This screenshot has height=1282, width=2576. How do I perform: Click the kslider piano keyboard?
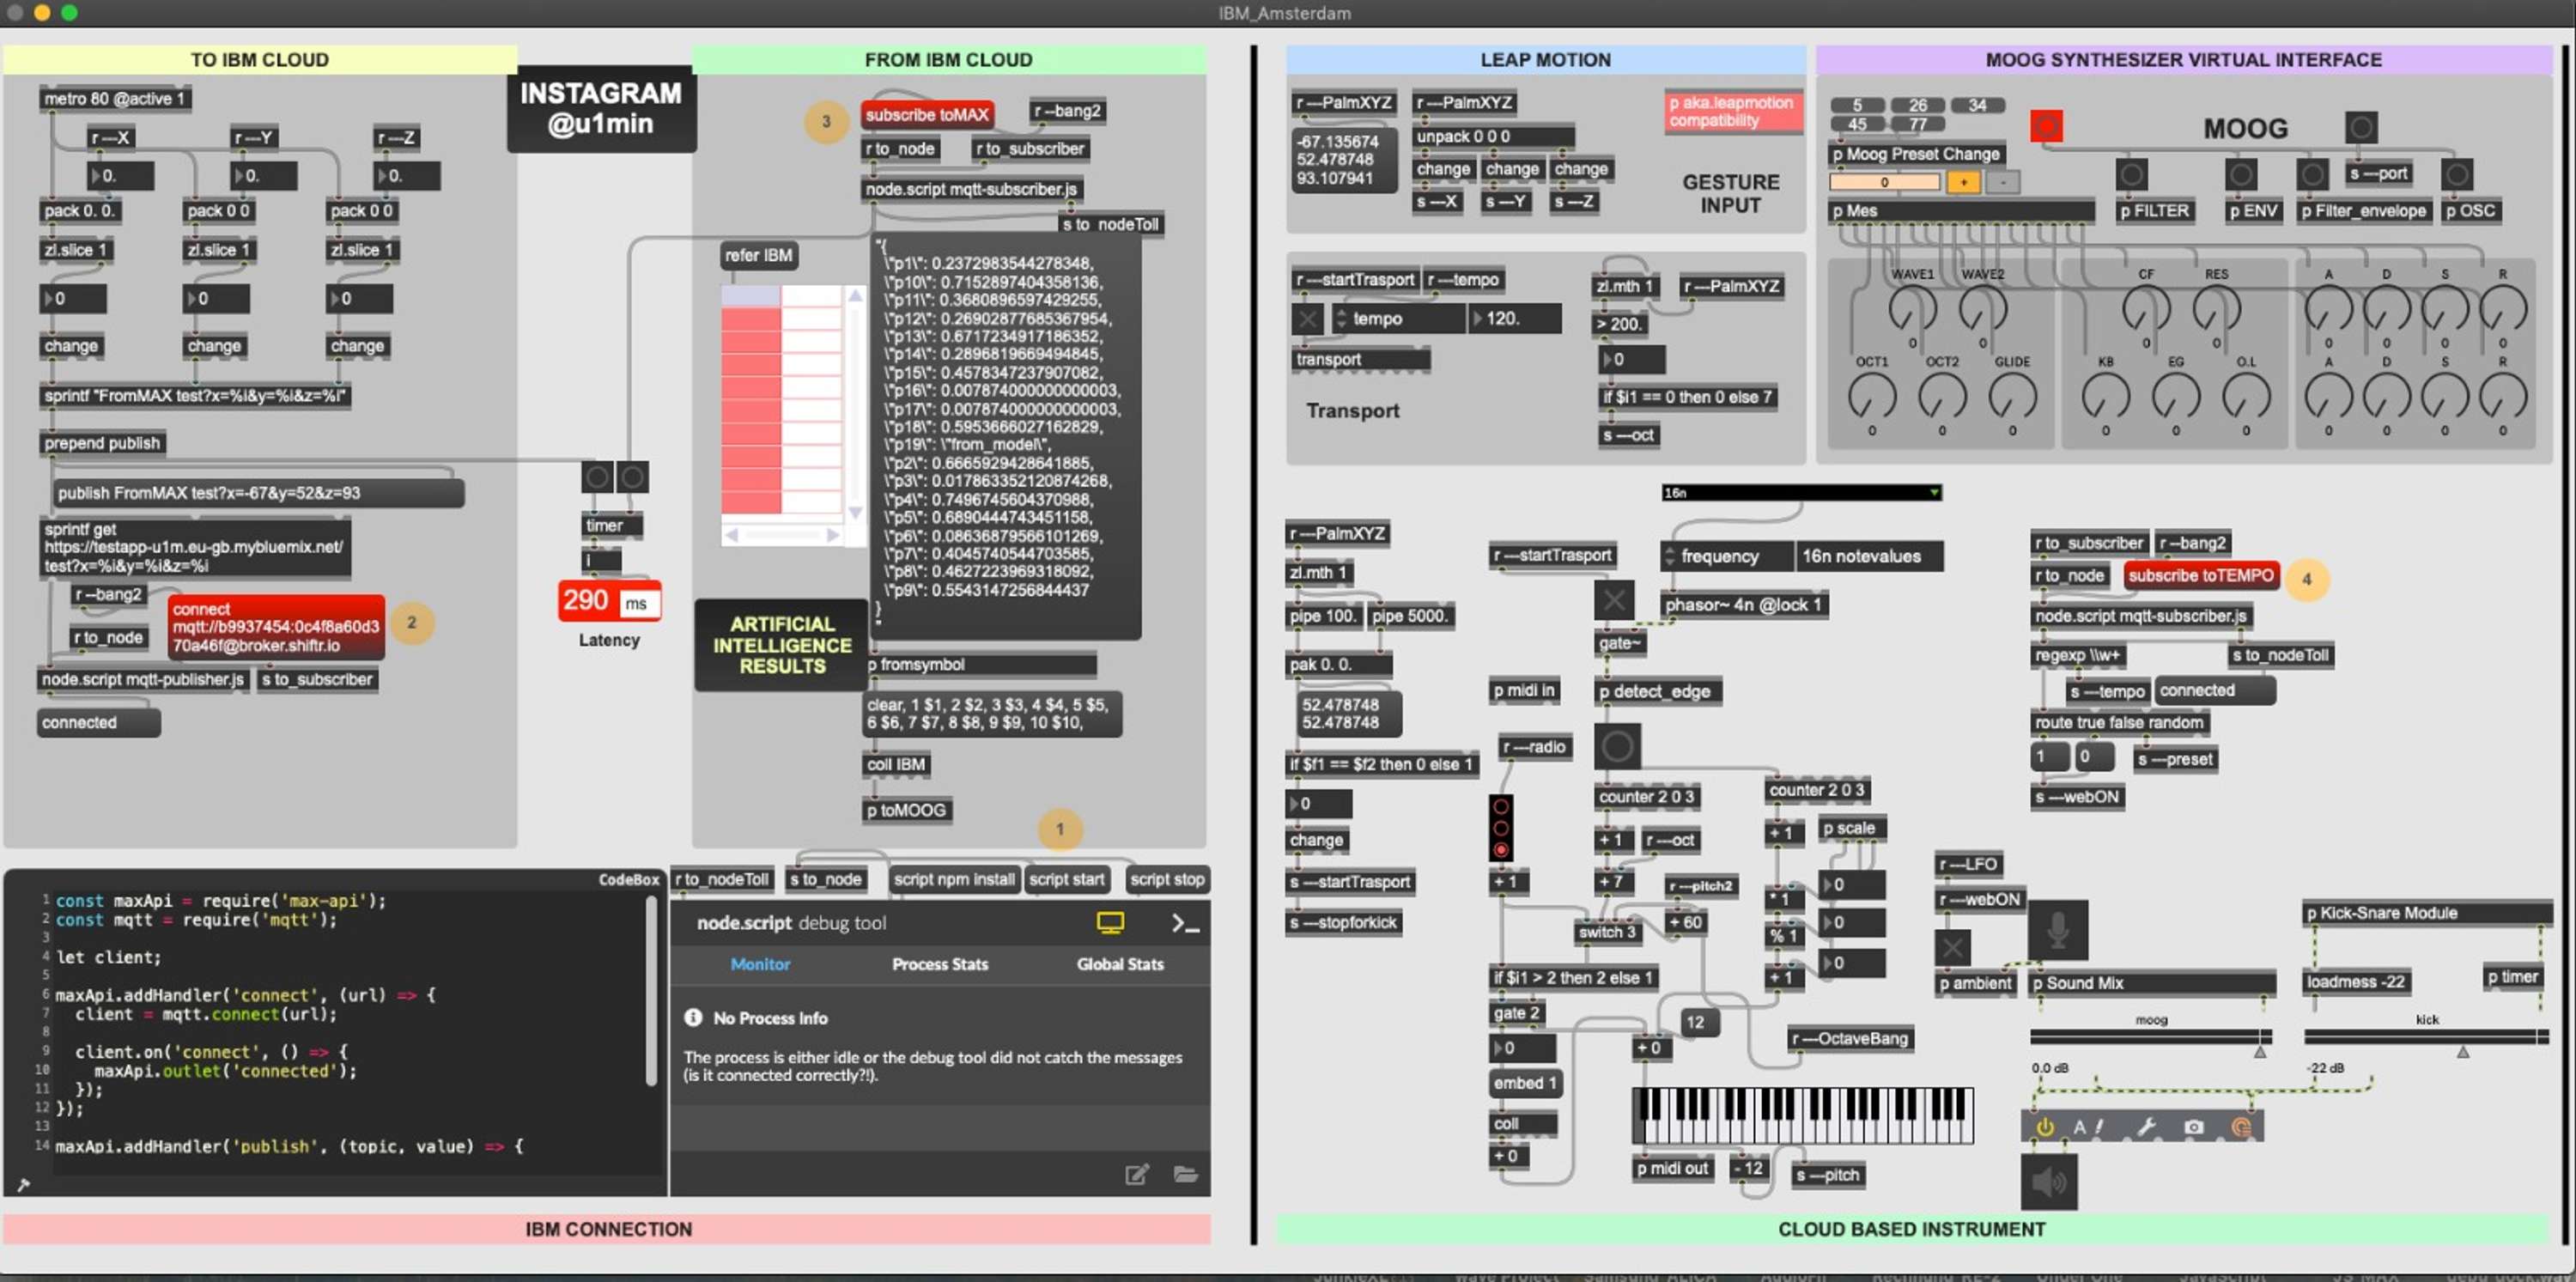[1802, 1115]
